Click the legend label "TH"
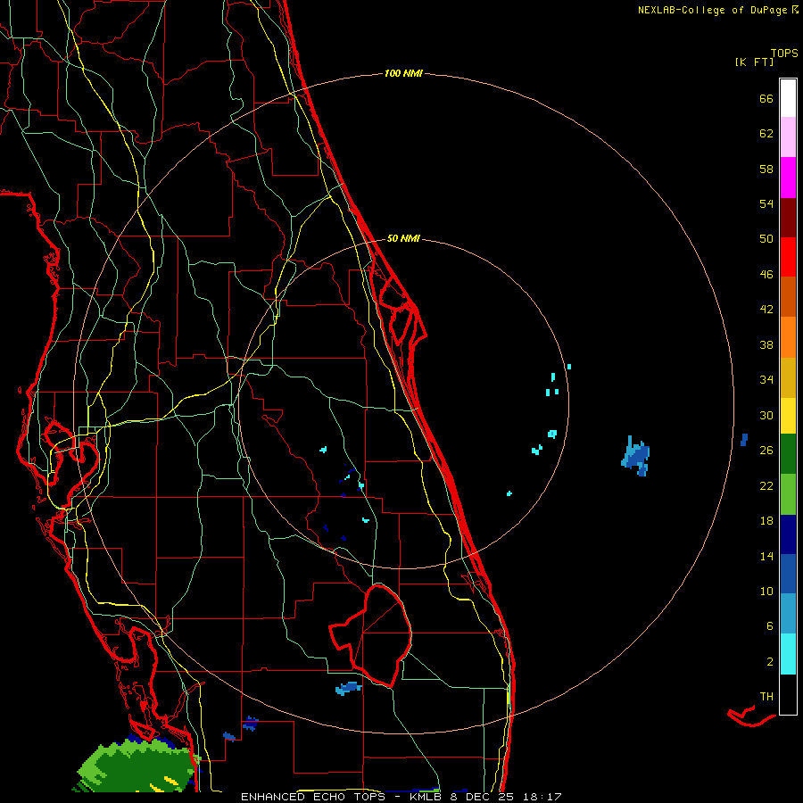 (x=766, y=697)
